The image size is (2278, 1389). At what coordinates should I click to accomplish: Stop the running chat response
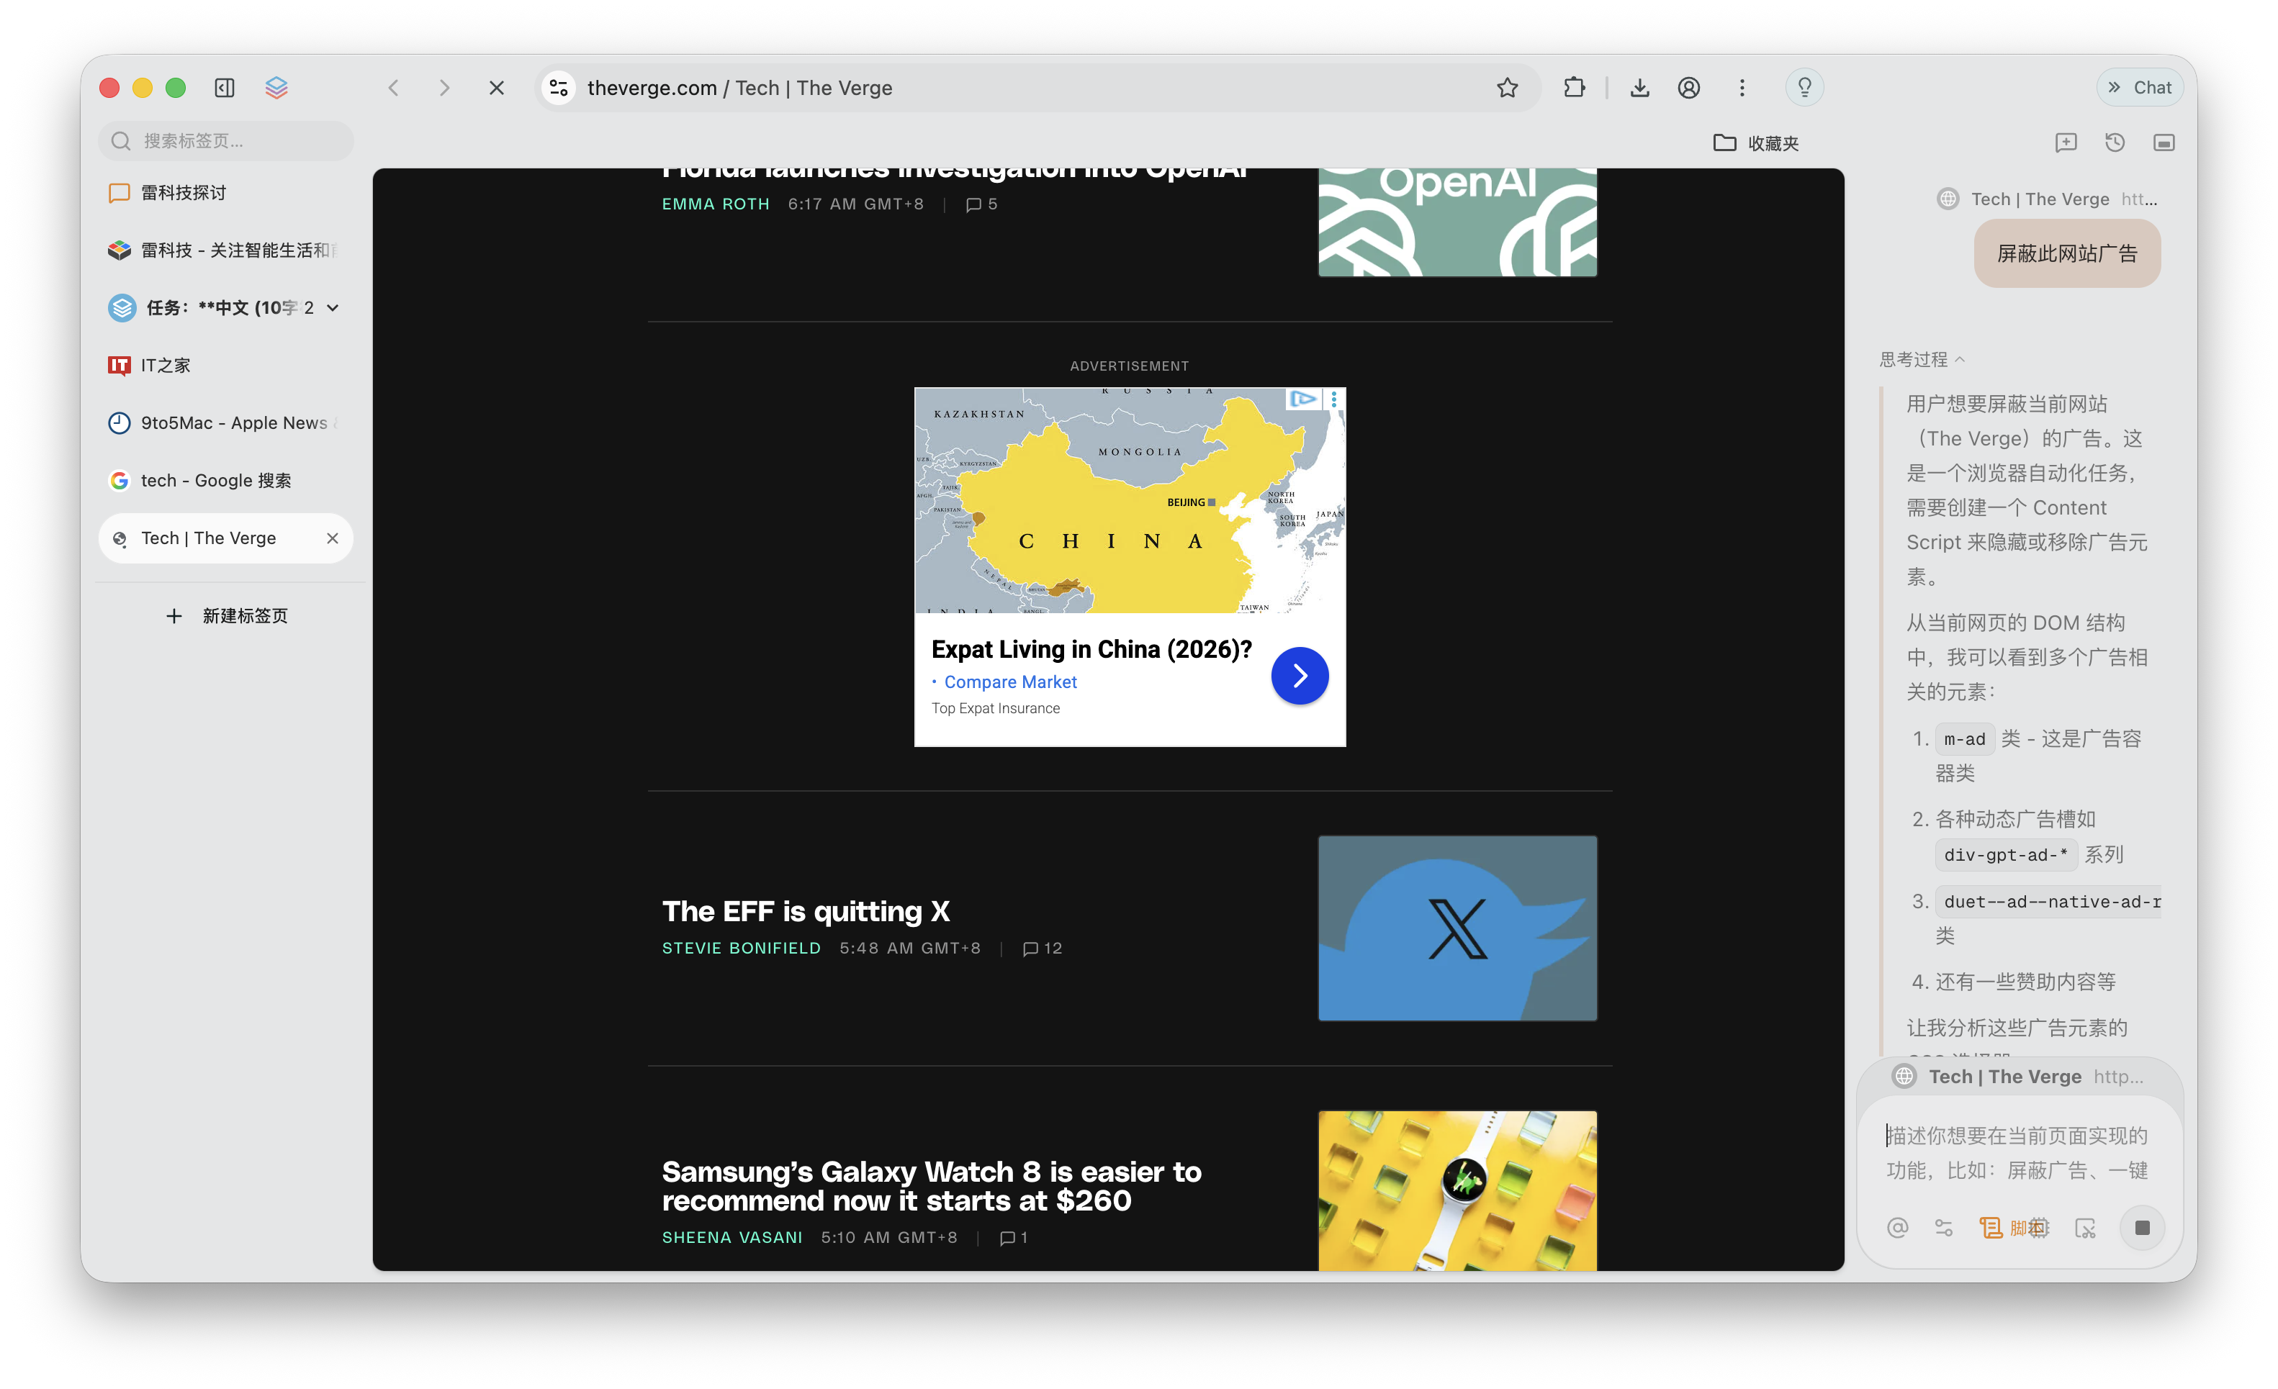[x=2142, y=1227]
